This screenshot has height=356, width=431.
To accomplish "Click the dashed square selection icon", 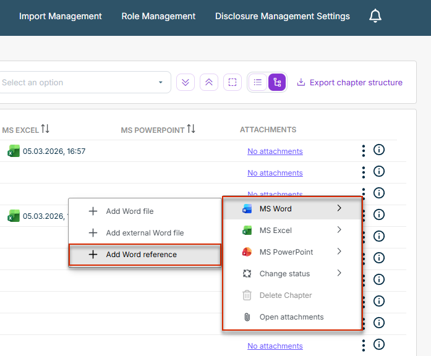I will (232, 82).
